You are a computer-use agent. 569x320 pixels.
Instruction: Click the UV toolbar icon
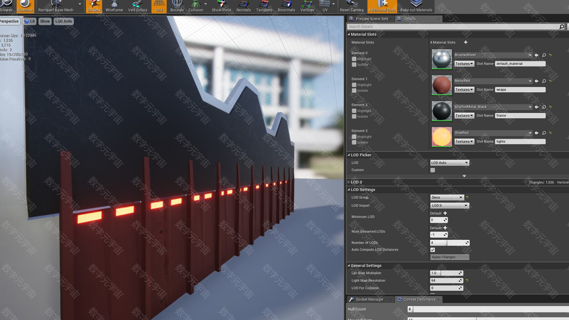coord(325,6)
